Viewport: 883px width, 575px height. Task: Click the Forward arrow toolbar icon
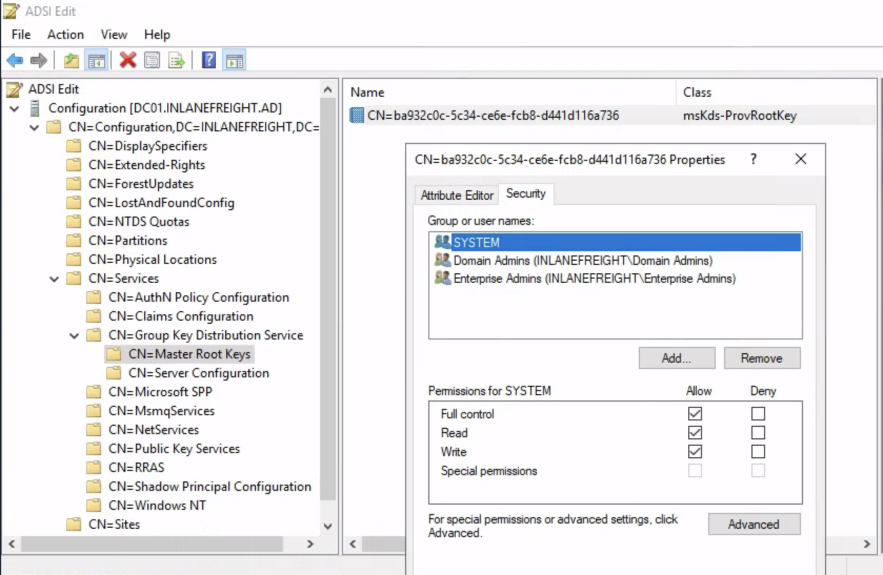(x=38, y=60)
